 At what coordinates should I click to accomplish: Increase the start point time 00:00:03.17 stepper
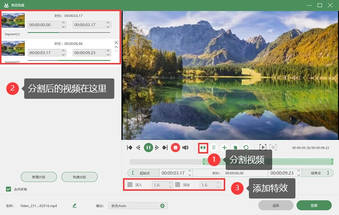click(190, 171)
